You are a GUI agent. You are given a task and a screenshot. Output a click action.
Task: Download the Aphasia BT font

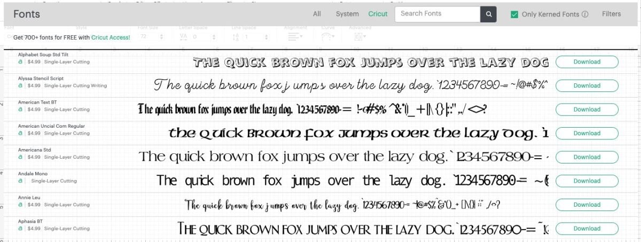[587, 229]
